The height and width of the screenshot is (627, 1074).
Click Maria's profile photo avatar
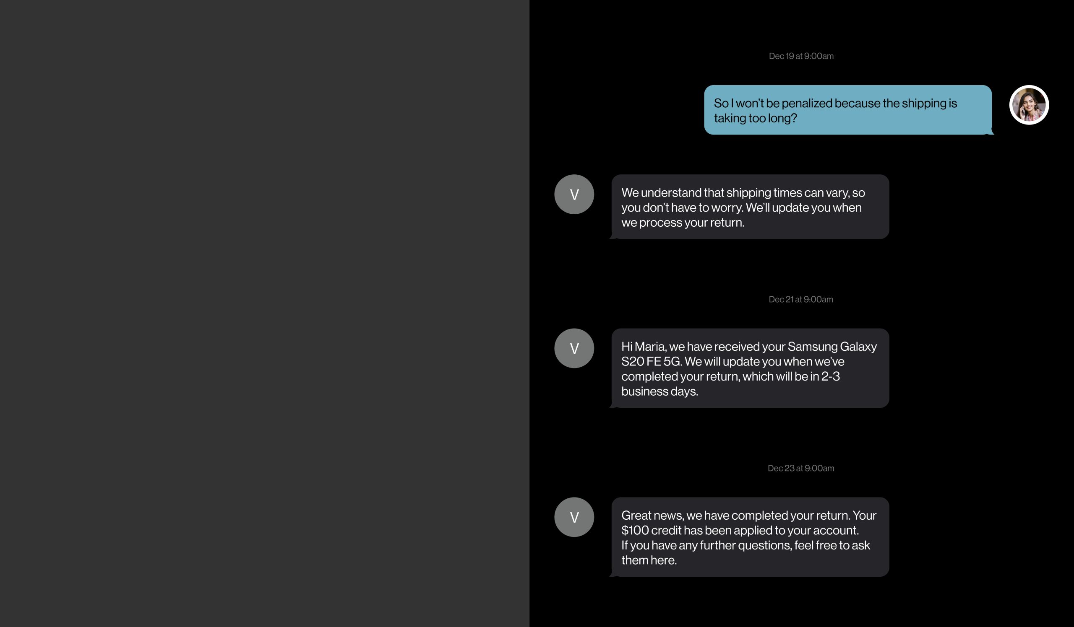(1029, 105)
